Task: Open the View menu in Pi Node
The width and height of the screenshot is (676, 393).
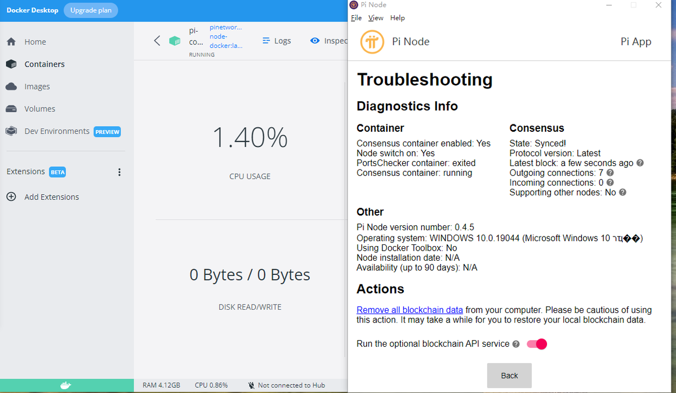Action: 376,18
